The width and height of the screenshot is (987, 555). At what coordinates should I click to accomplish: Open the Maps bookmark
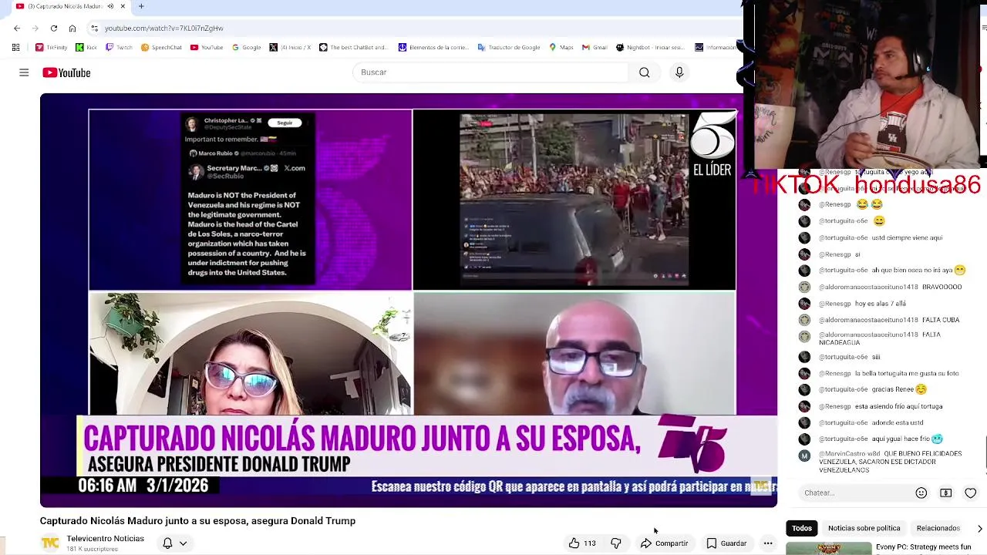click(x=561, y=48)
